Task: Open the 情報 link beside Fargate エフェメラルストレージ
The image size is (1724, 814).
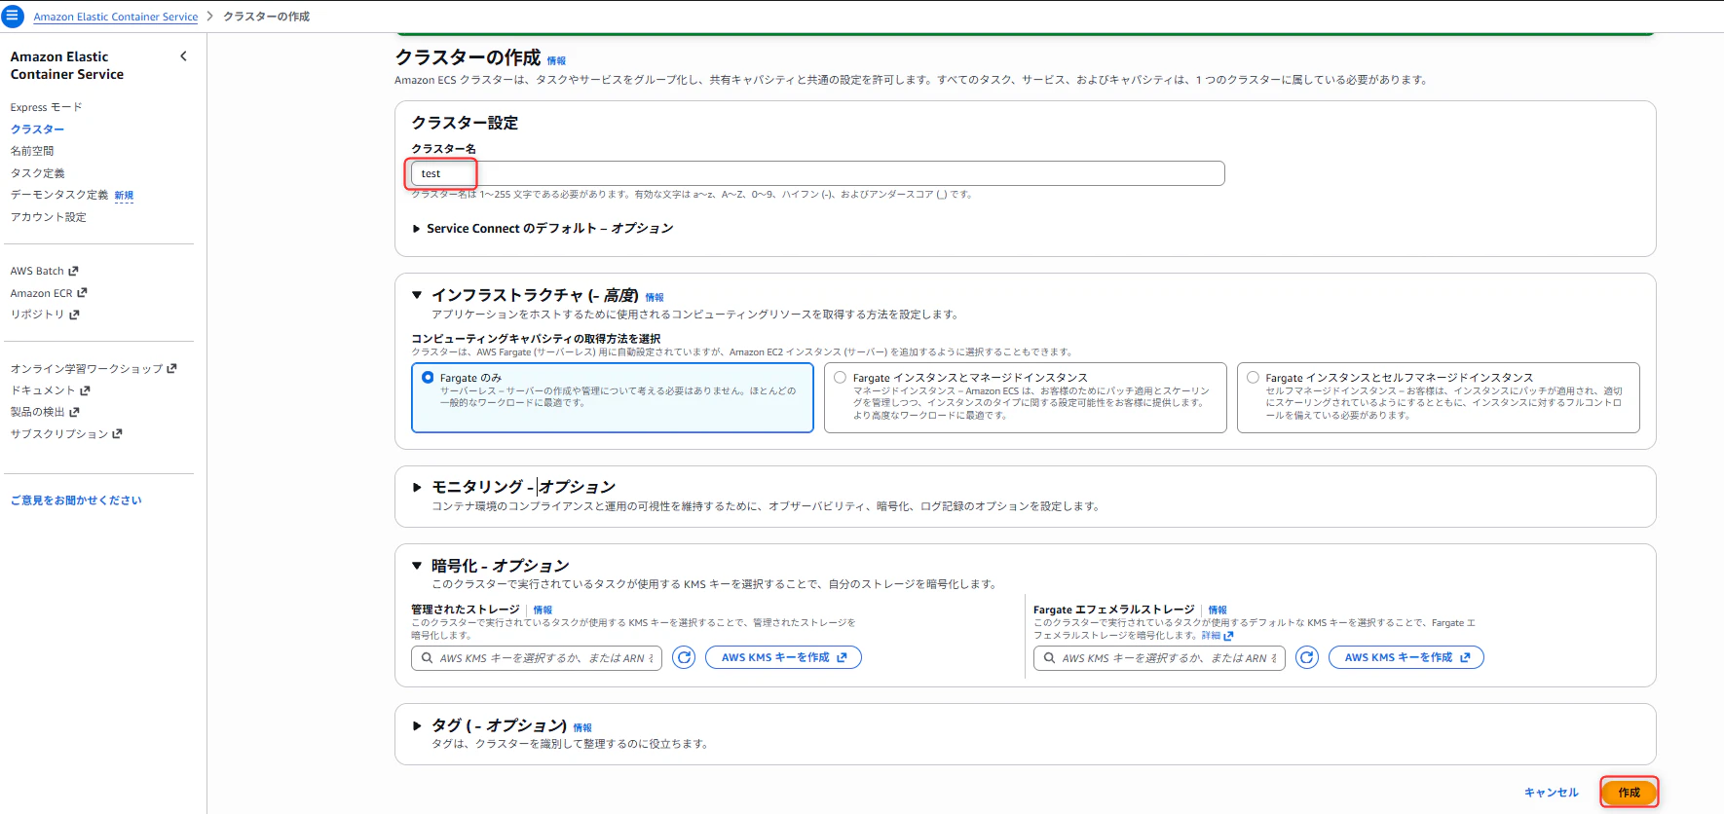Action: 1218,610
